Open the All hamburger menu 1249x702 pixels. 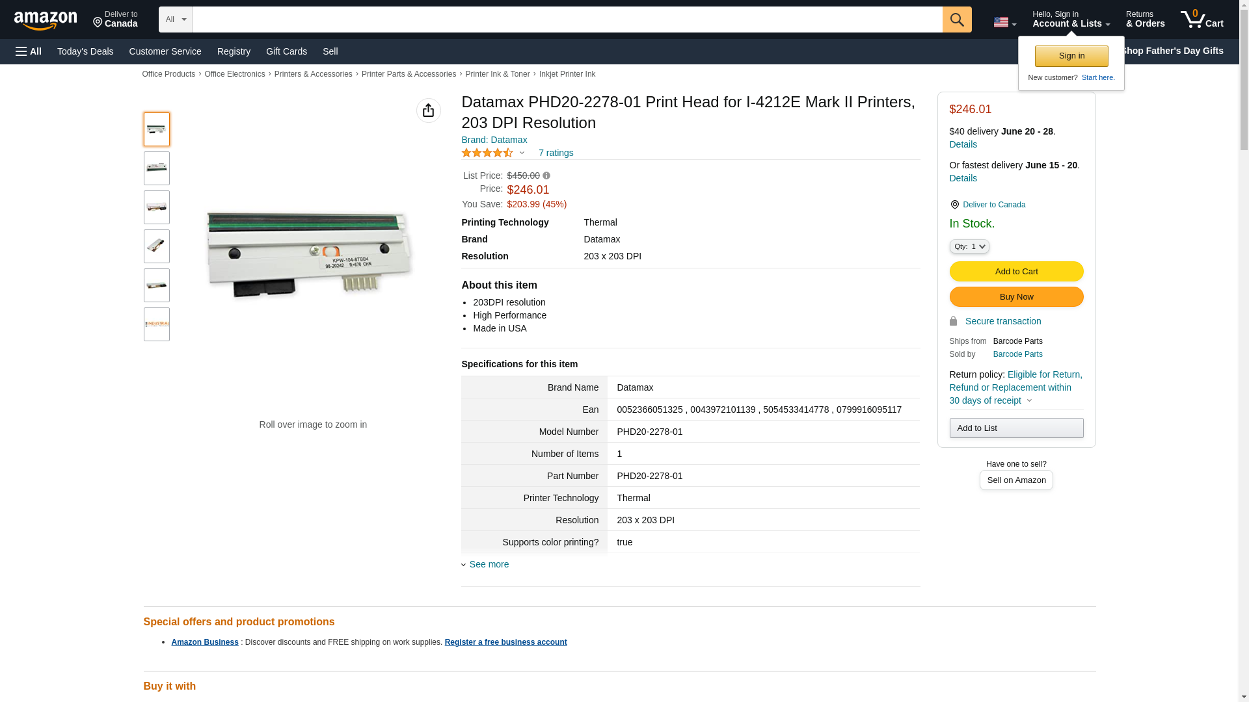(x=29, y=51)
